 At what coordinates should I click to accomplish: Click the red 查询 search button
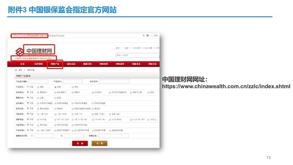pyautogui.click(x=80, y=143)
